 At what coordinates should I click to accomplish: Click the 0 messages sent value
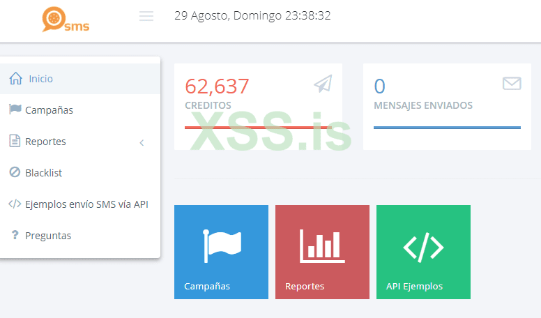[x=379, y=86]
